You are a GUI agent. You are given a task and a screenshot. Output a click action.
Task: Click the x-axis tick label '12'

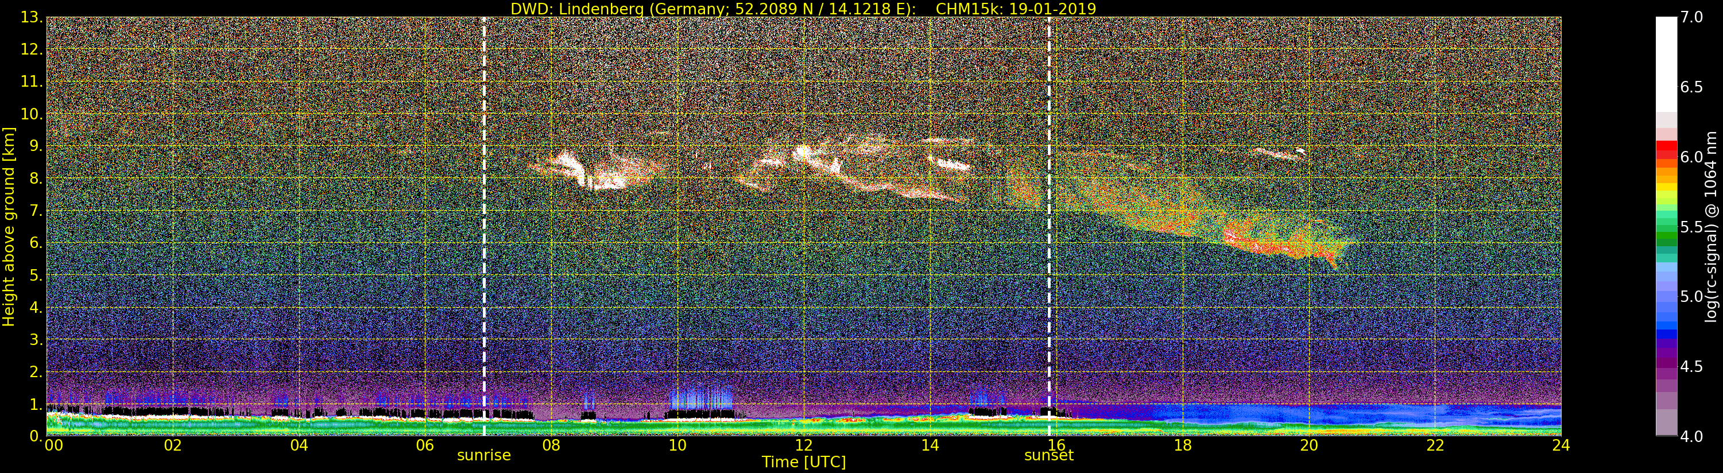click(803, 445)
